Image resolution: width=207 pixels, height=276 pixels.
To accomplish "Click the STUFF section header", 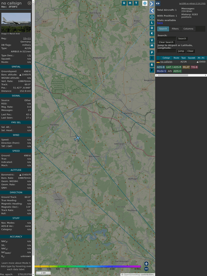I will pos(16,218).
